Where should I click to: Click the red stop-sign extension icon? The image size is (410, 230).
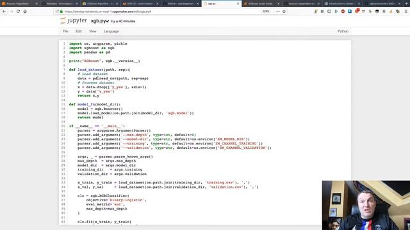(343, 11)
